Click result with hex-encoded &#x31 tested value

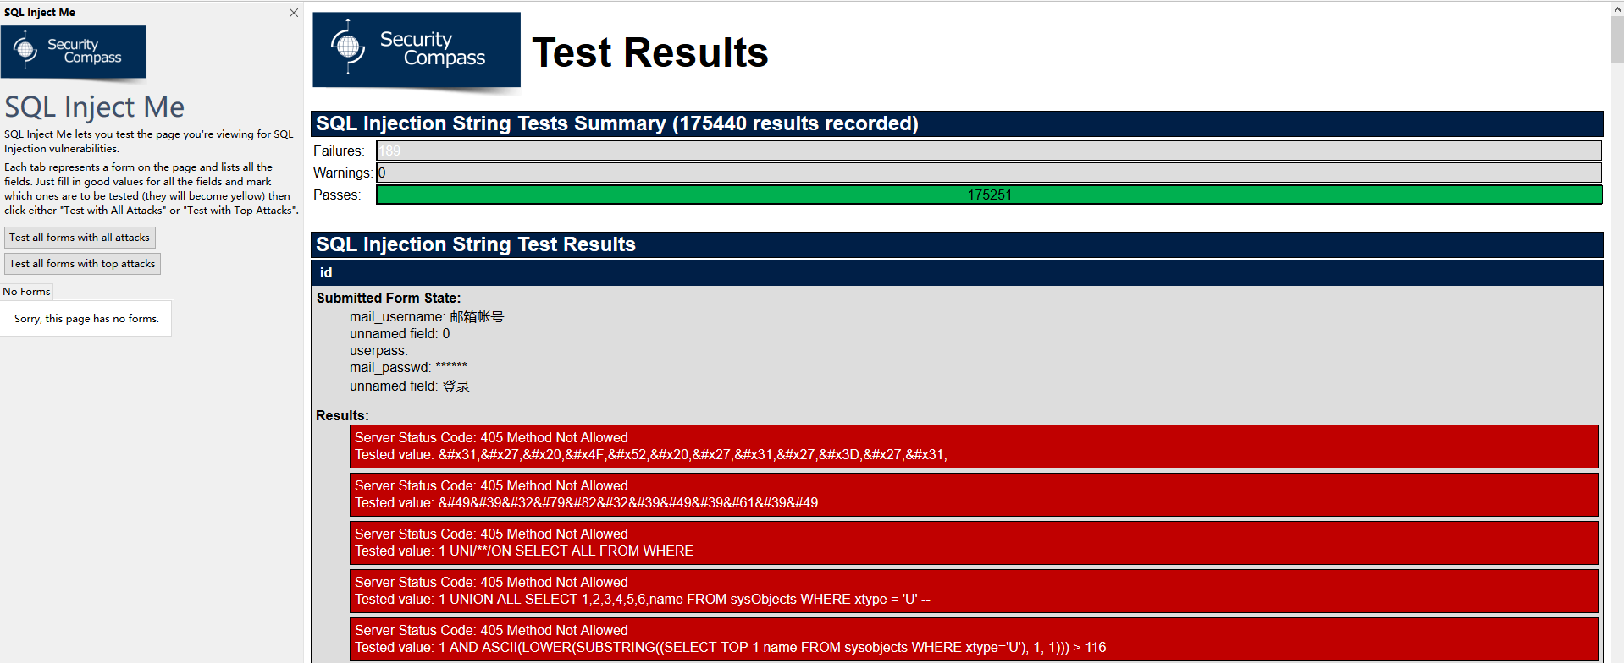[974, 447]
